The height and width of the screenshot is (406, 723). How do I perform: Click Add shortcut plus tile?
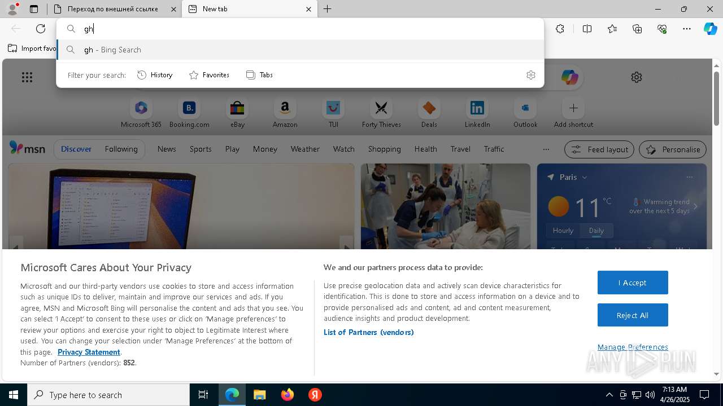click(573, 113)
